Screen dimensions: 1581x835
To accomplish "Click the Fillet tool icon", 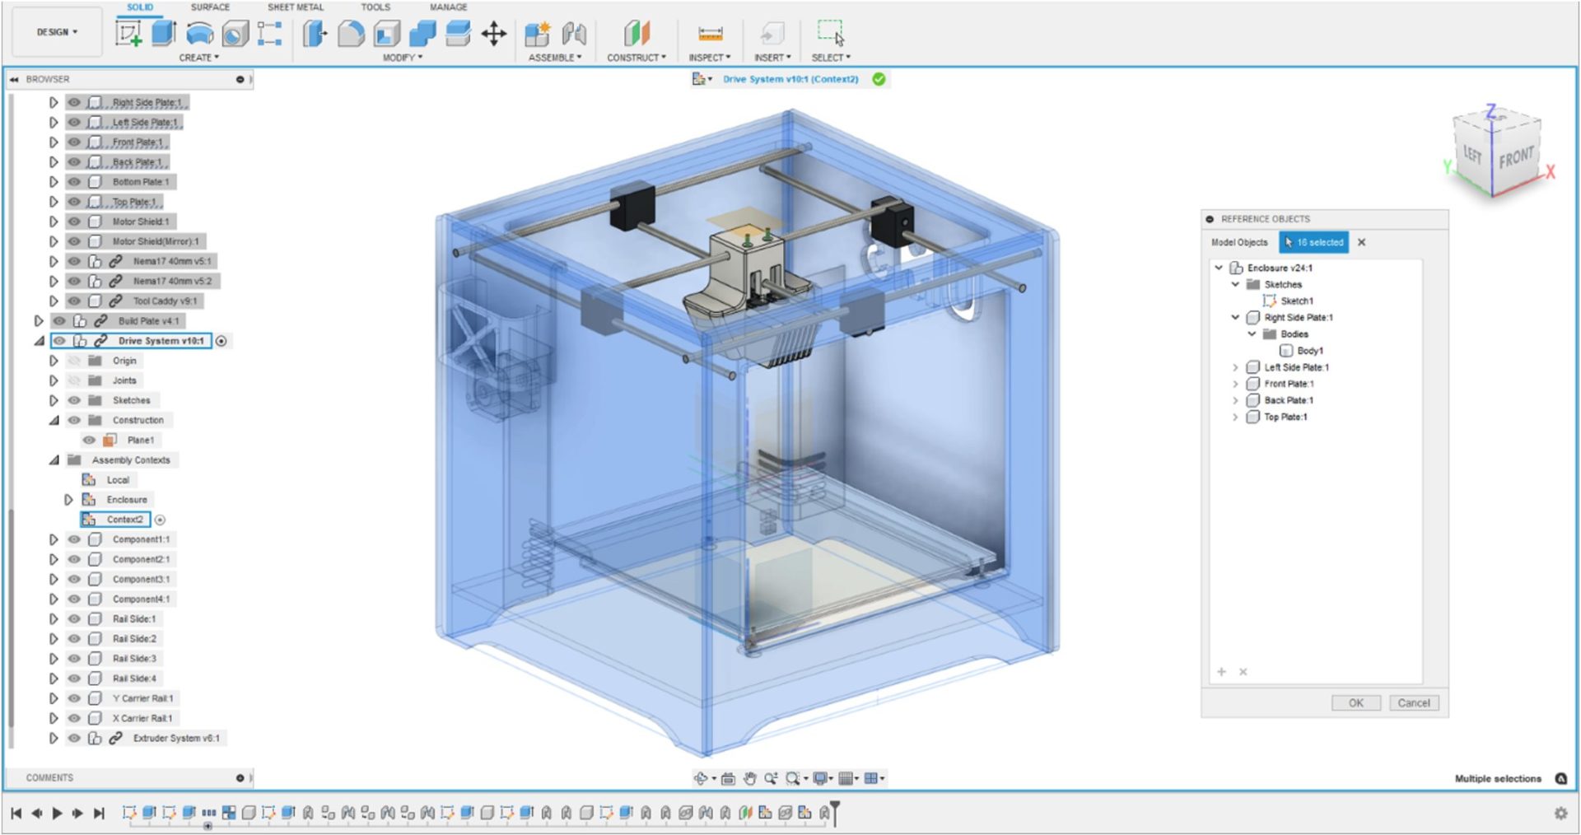I will pos(351,34).
